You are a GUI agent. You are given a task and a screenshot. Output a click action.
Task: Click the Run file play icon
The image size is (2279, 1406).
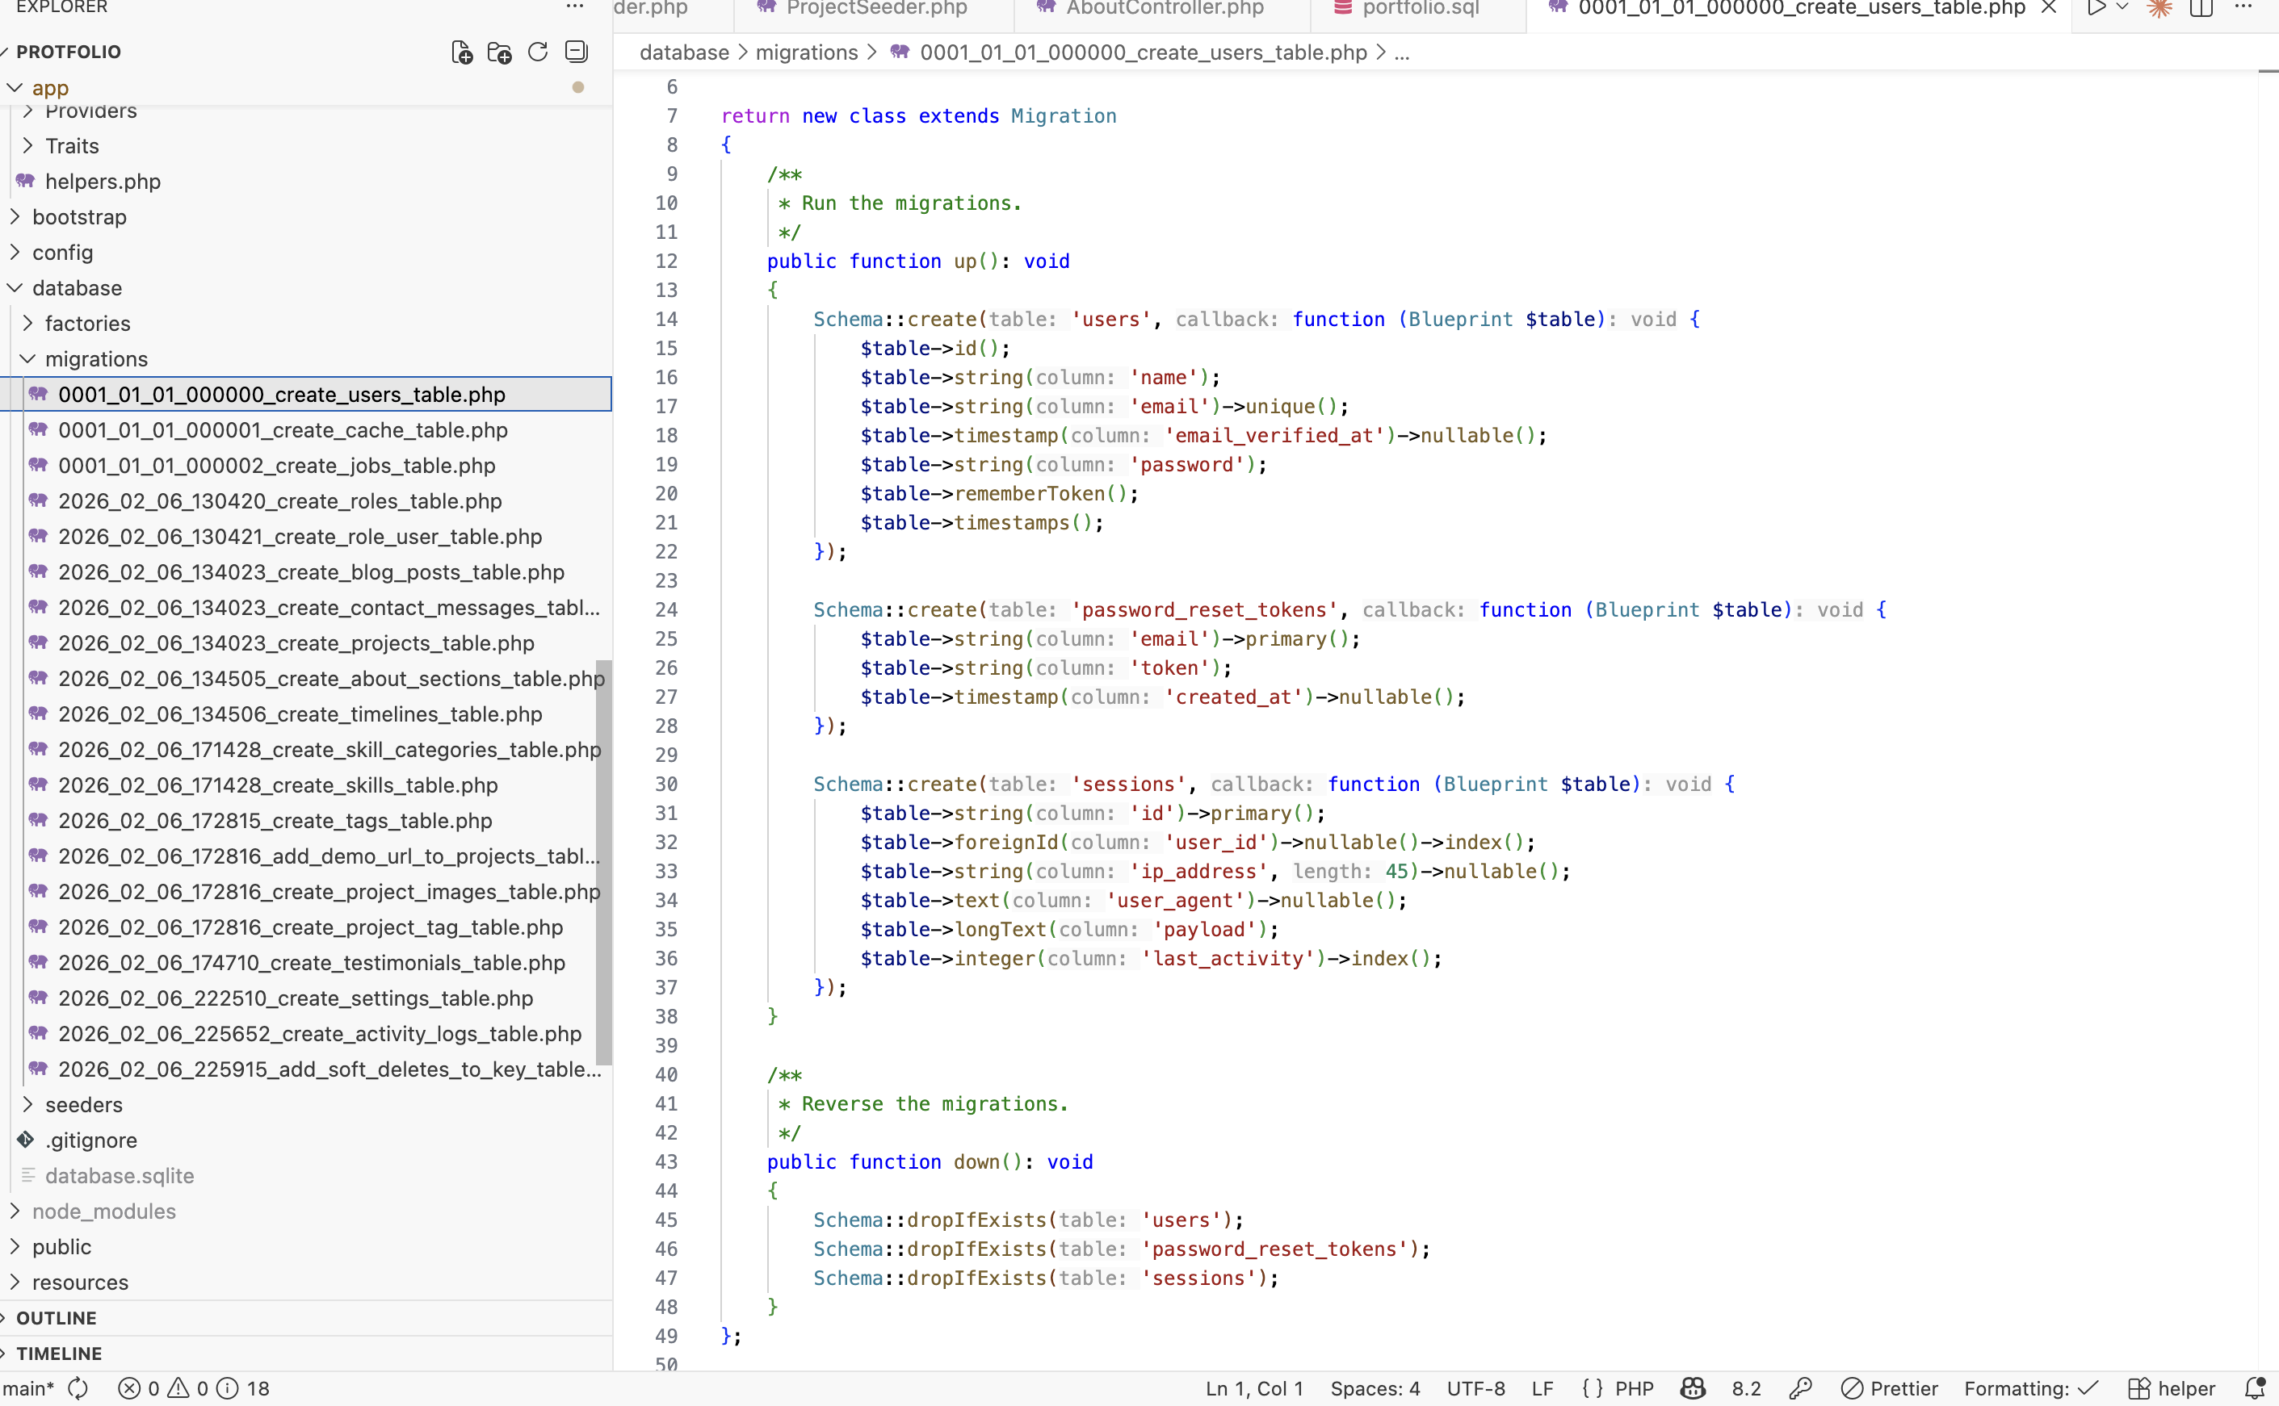coord(2096,8)
